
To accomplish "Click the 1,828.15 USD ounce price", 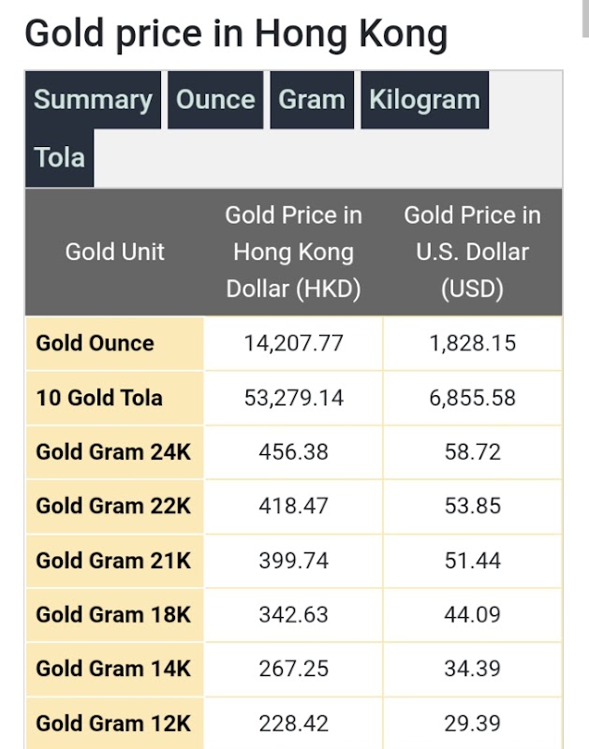I will click(473, 344).
